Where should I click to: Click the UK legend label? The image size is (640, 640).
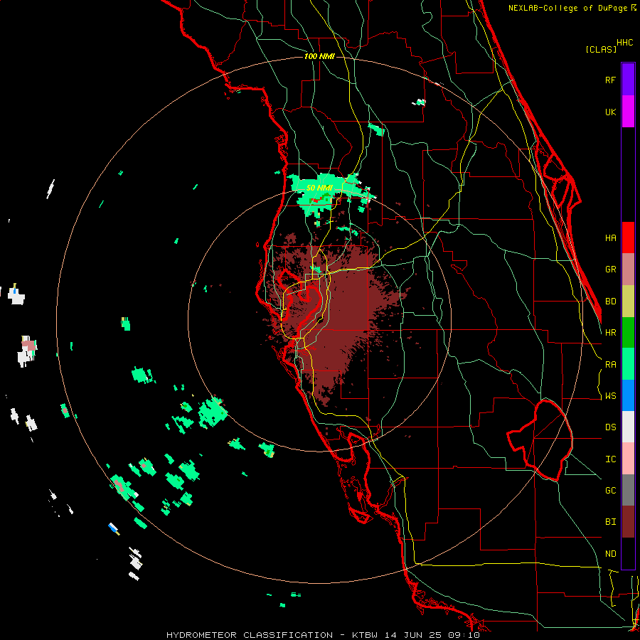[x=610, y=112]
